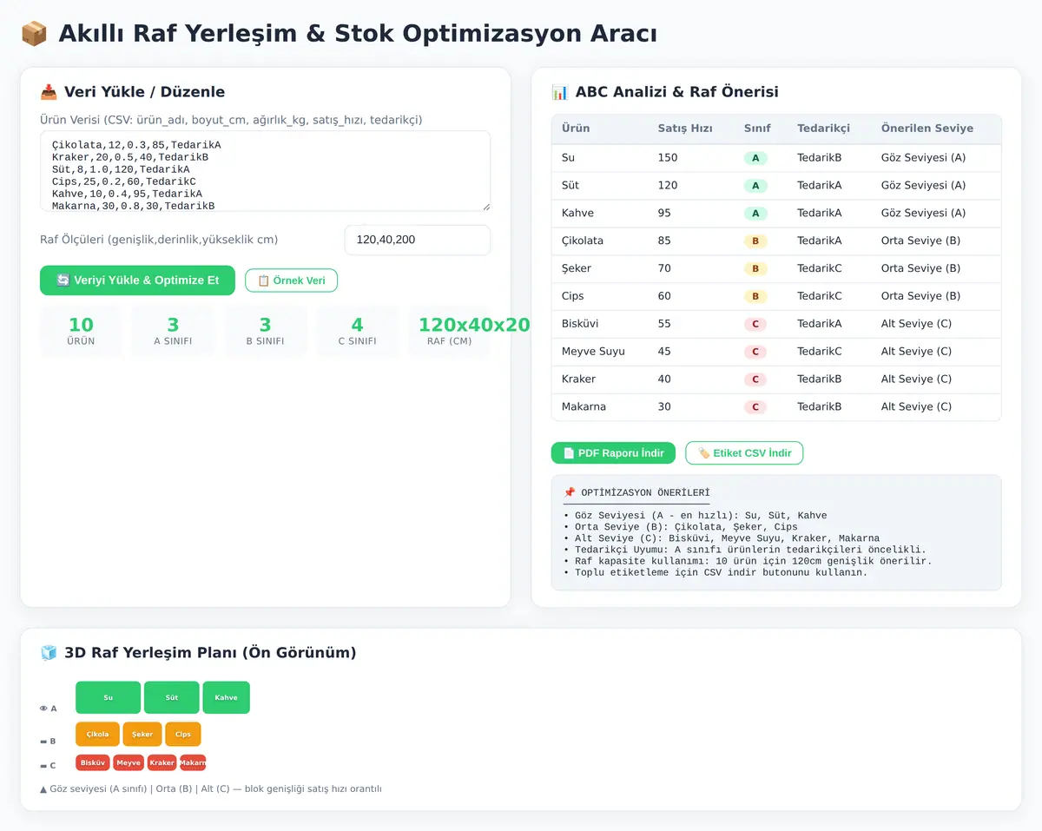Click the Sınıf column header
The width and height of the screenshot is (1042, 831).
point(757,129)
